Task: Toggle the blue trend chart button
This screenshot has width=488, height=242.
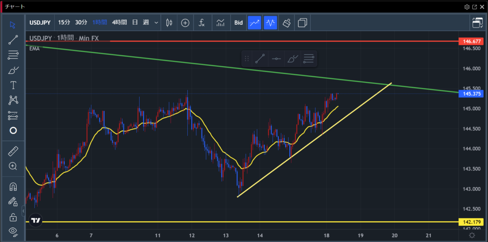Action: (x=254, y=23)
